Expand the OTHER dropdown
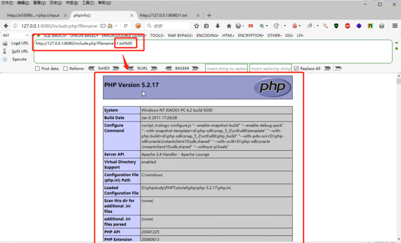401x243 pixels. [x=274, y=36]
